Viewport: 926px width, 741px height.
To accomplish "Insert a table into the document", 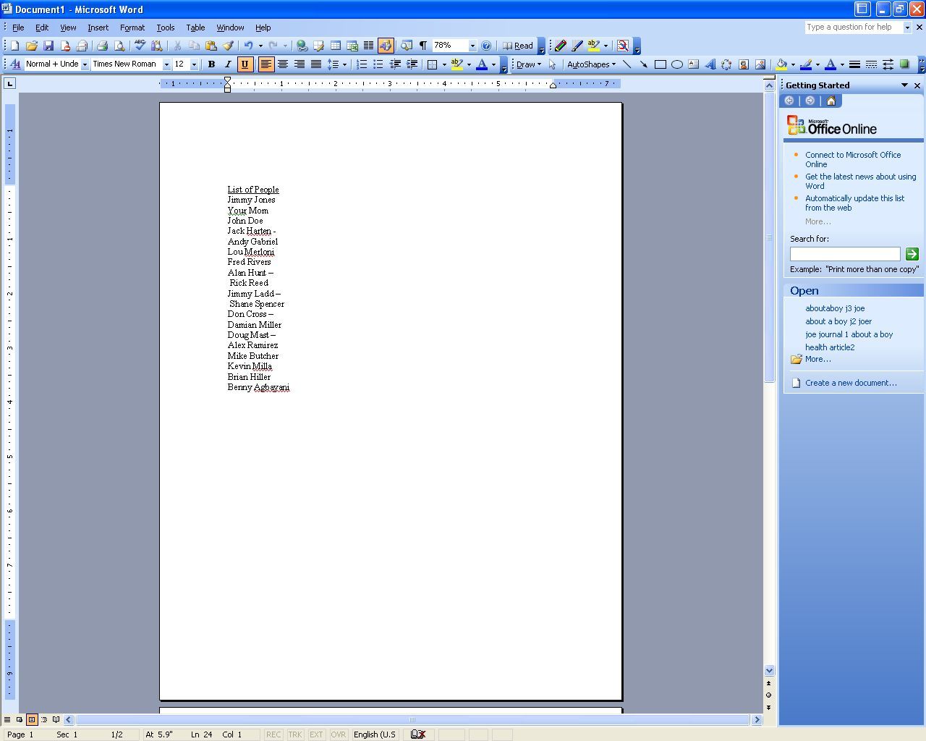I will point(336,45).
